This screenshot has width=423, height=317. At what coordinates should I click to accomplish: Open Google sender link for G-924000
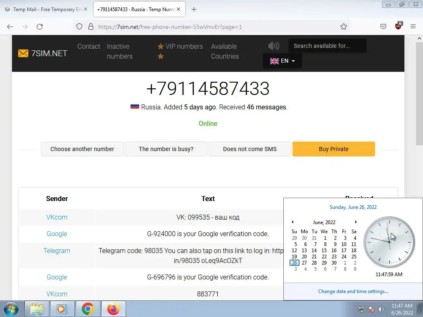click(57, 234)
